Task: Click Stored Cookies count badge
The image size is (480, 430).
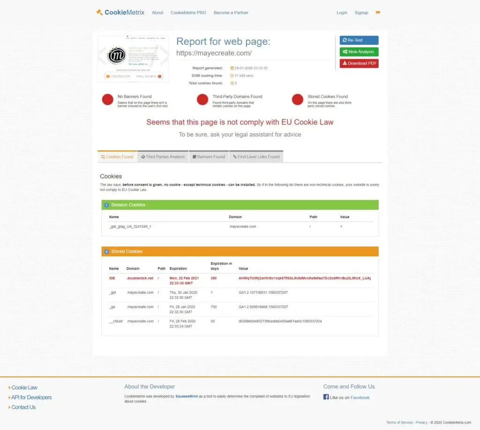Action: (x=106, y=252)
